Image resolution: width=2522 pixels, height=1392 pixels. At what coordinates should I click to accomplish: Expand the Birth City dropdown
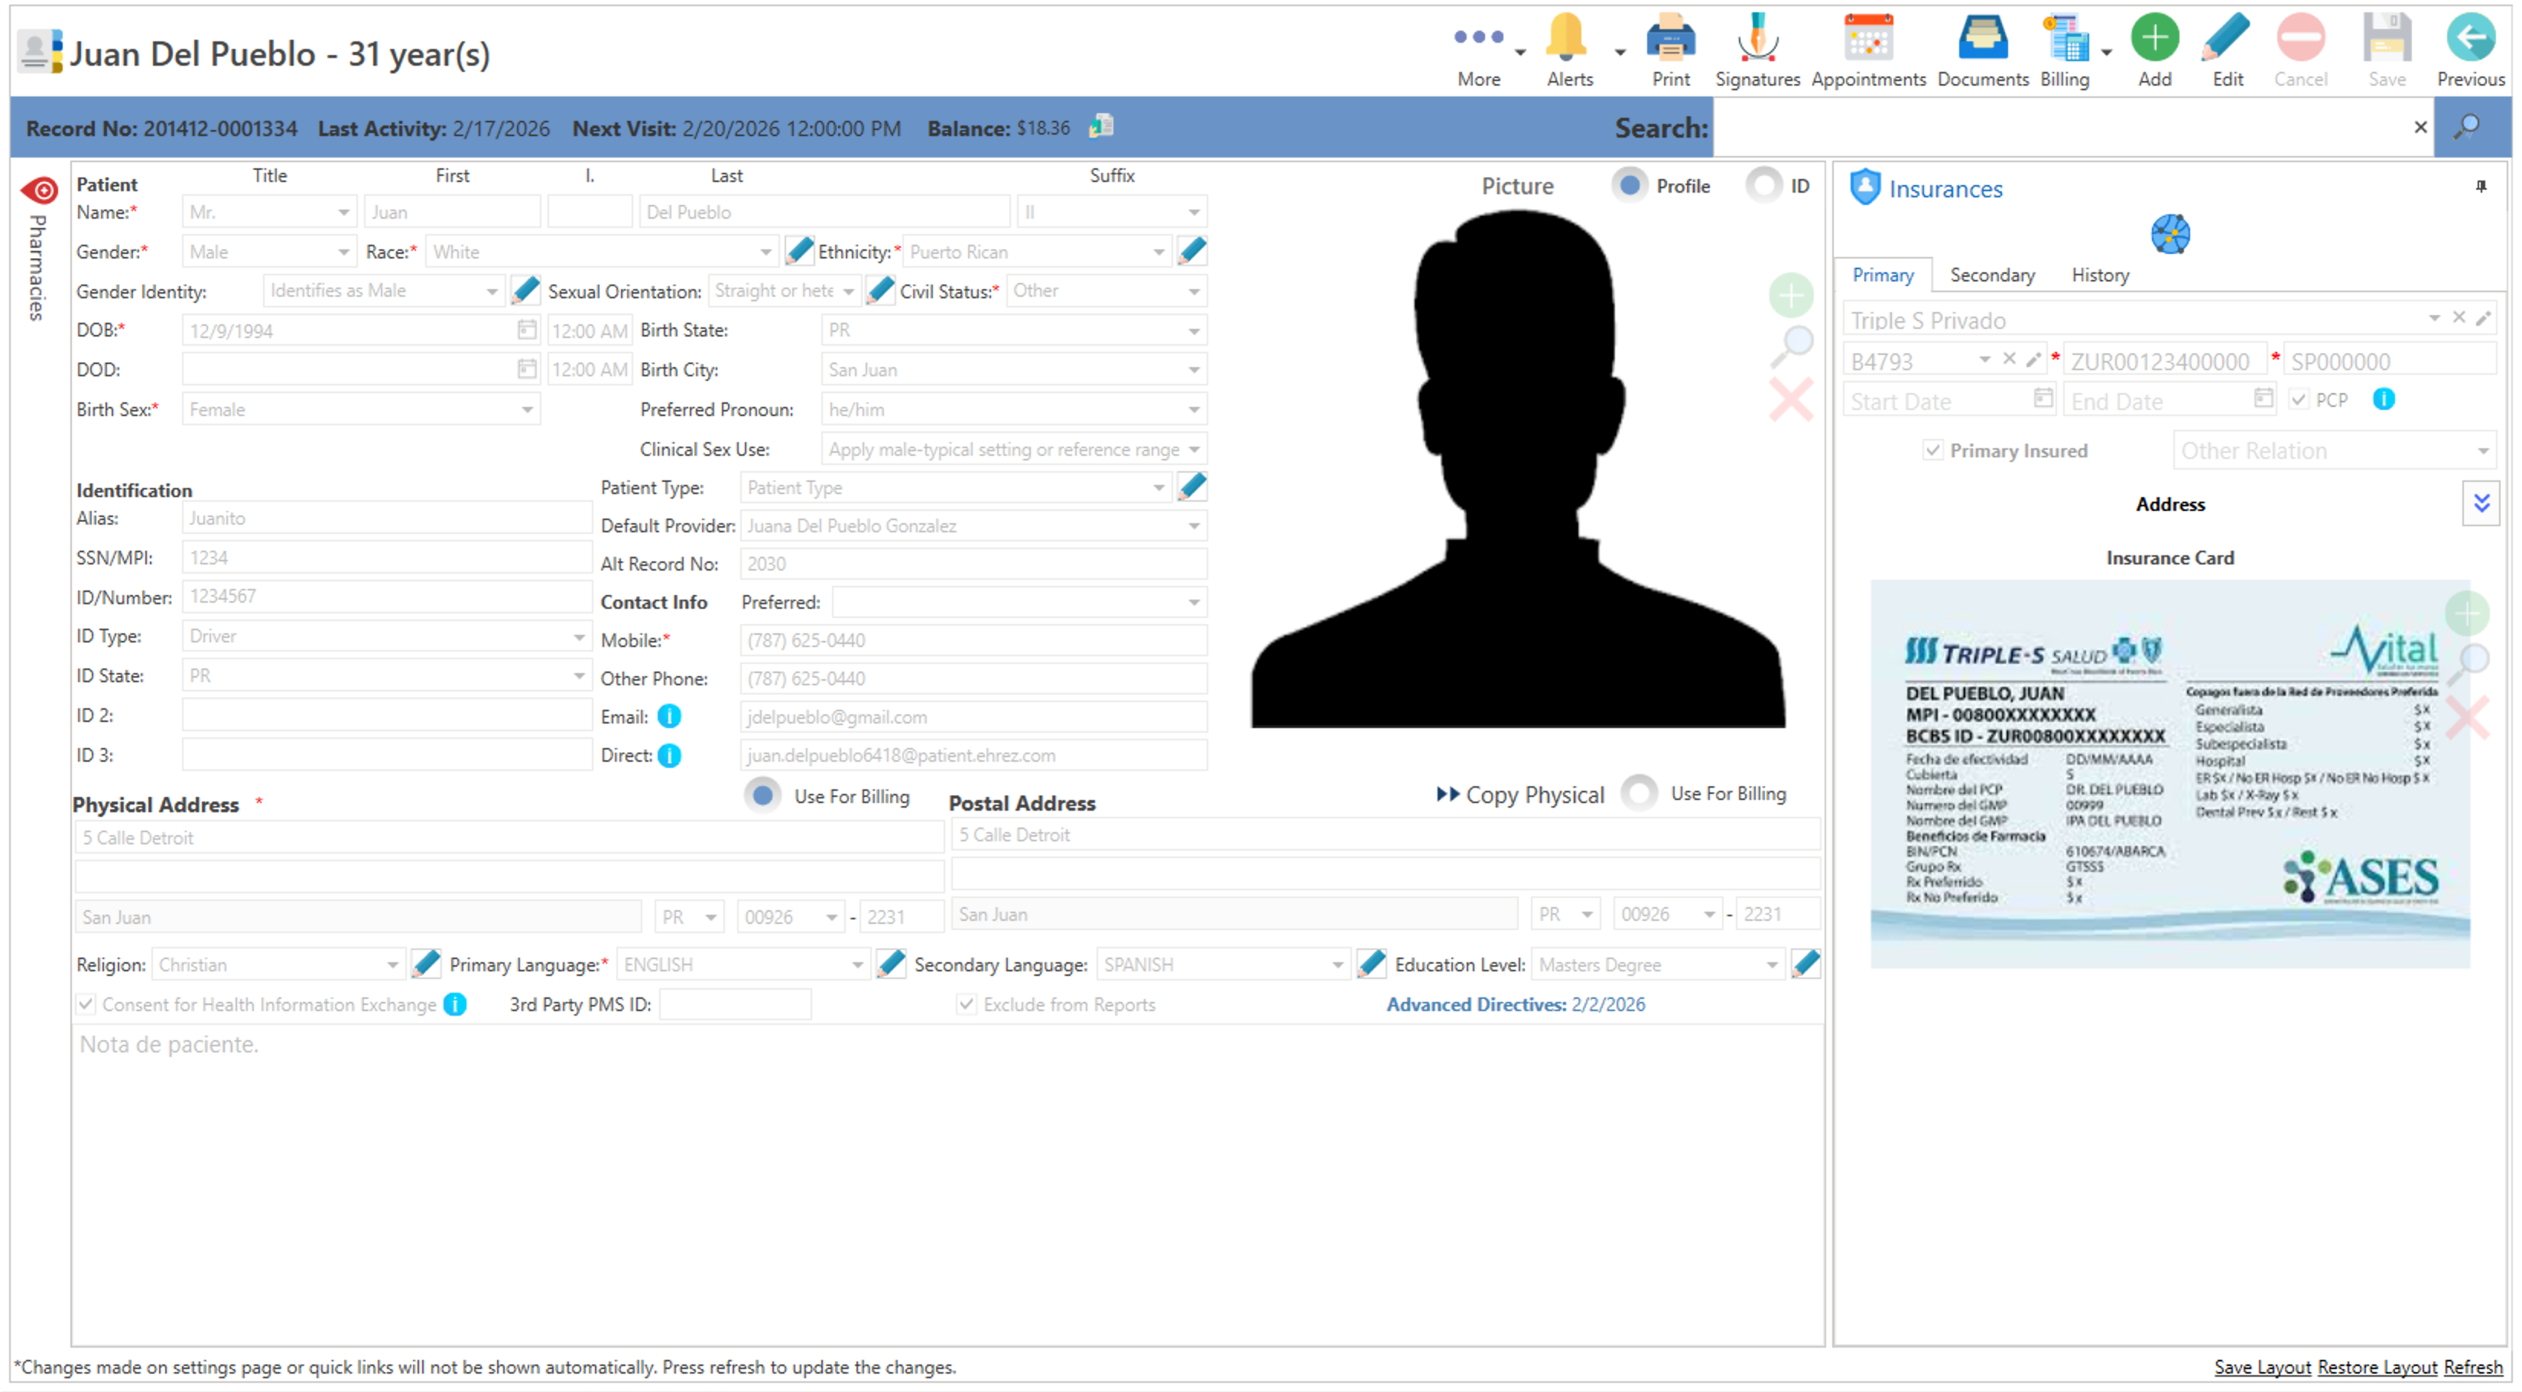click(x=1194, y=370)
